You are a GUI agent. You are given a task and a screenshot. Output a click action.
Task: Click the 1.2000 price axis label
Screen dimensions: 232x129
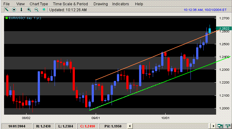[224, 108]
